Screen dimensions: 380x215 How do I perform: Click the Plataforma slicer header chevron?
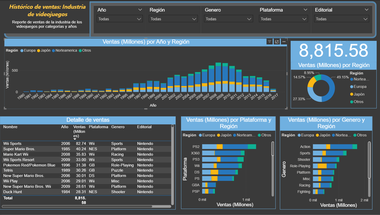pyautogui.click(x=305, y=10)
